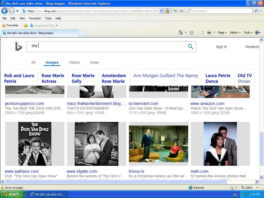Image resolution: width=264 pixels, height=198 pixels.
Task: Click the Bing search magnifier icon
Action: [x=191, y=46]
